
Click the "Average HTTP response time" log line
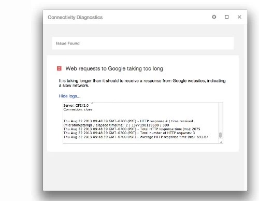tap(136, 137)
